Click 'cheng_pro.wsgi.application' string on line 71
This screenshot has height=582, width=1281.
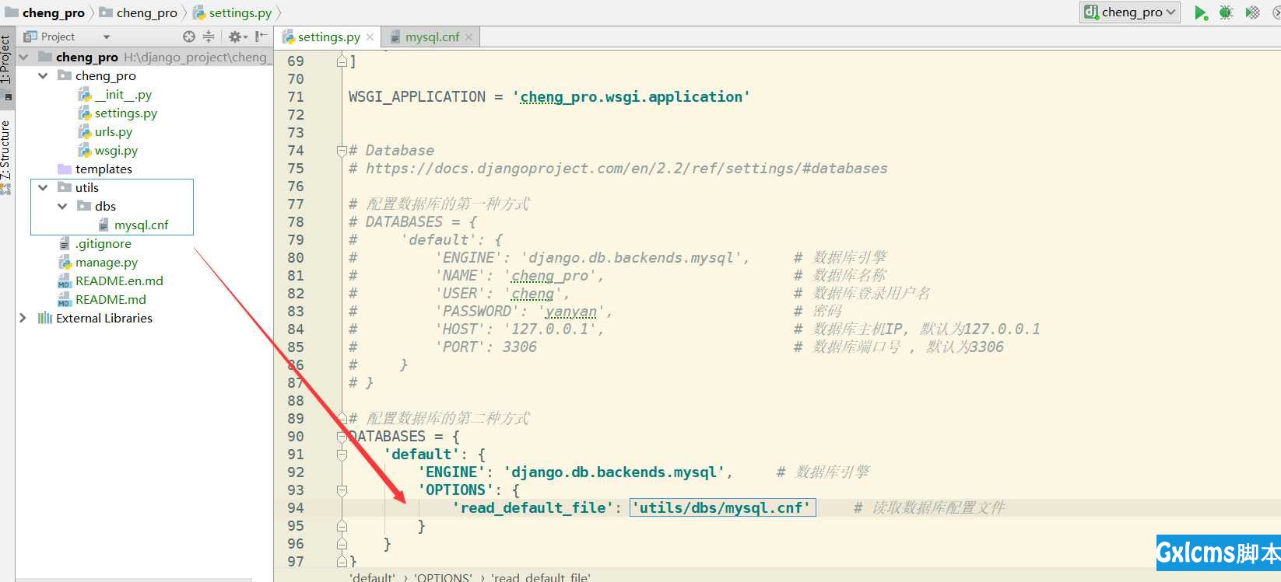pyautogui.click(x=631, y=97)
